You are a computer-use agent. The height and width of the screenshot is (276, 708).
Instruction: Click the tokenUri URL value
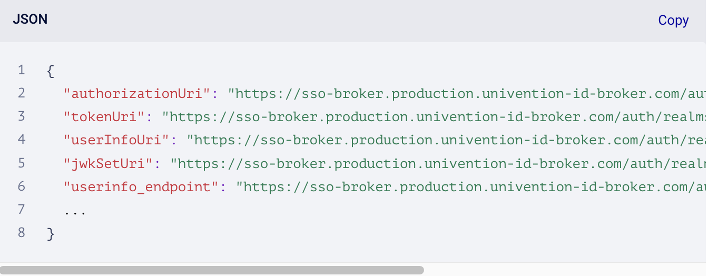click(x=433, y=117)
